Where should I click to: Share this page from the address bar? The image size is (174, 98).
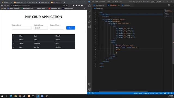tap(64, 5)
